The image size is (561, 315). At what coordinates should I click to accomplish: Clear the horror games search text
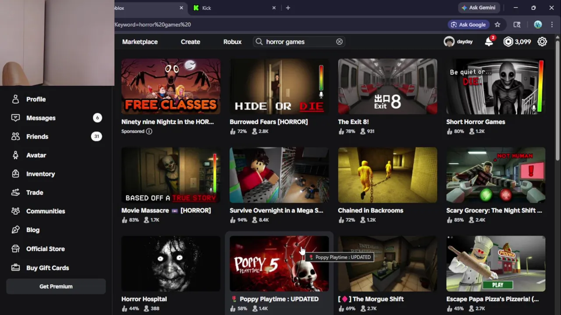pyautogui.click(x=339, y=42)
